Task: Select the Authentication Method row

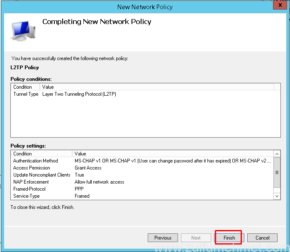Action: [142, 161]
